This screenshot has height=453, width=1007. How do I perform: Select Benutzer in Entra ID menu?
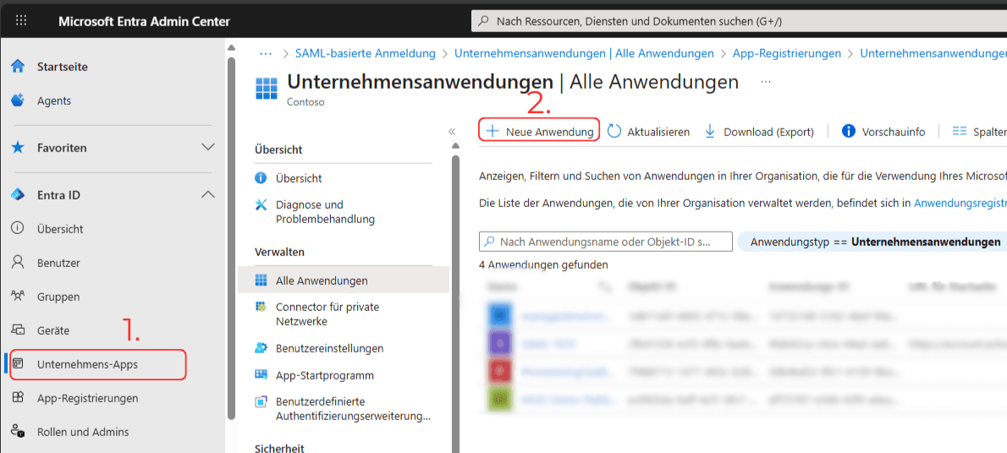tap(58, 263)
